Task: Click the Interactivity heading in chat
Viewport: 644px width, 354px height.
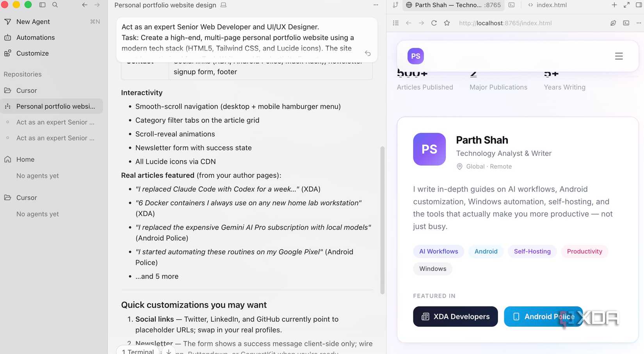Action: pos(142,93)
